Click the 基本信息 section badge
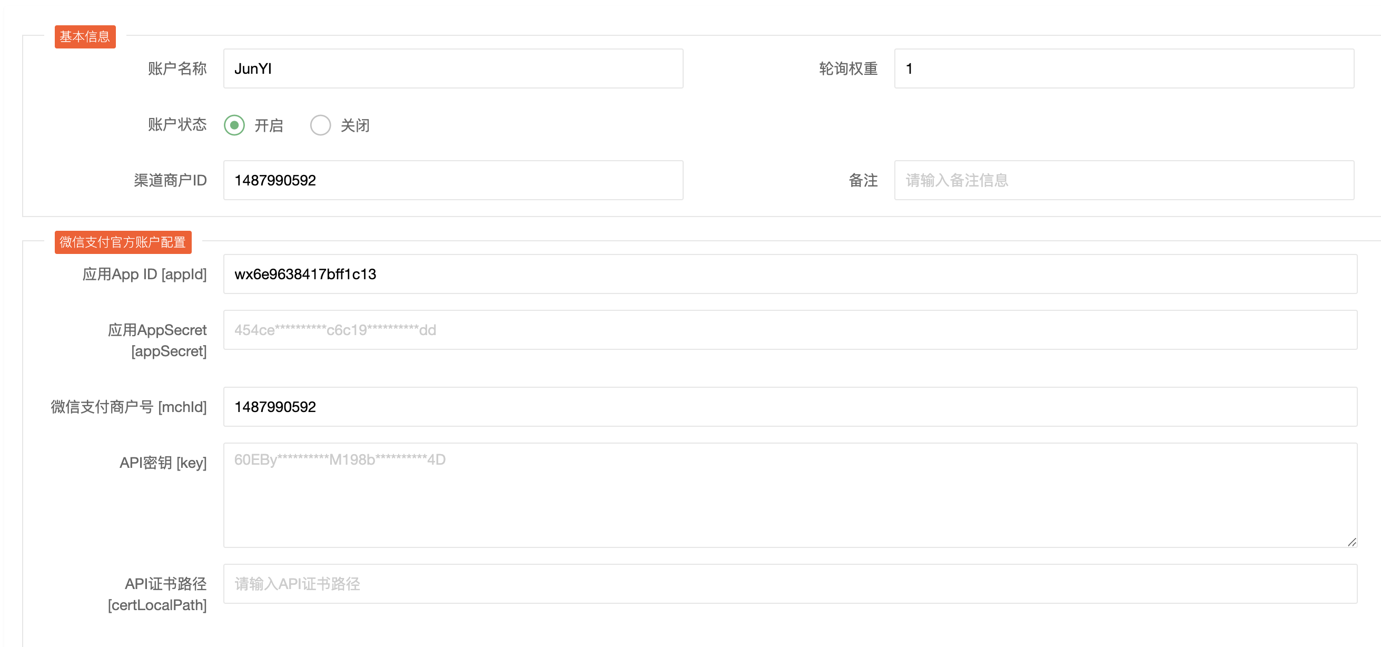 coord(85,36)
